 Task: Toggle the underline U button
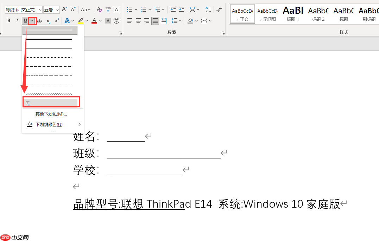[x=25, y=21]
